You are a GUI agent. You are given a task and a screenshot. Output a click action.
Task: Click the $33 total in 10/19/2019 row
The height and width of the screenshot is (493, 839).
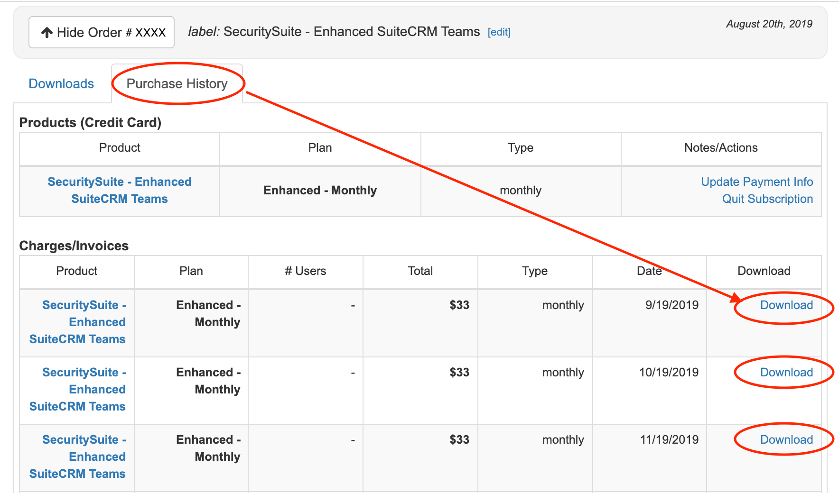(x=459, y=372)
